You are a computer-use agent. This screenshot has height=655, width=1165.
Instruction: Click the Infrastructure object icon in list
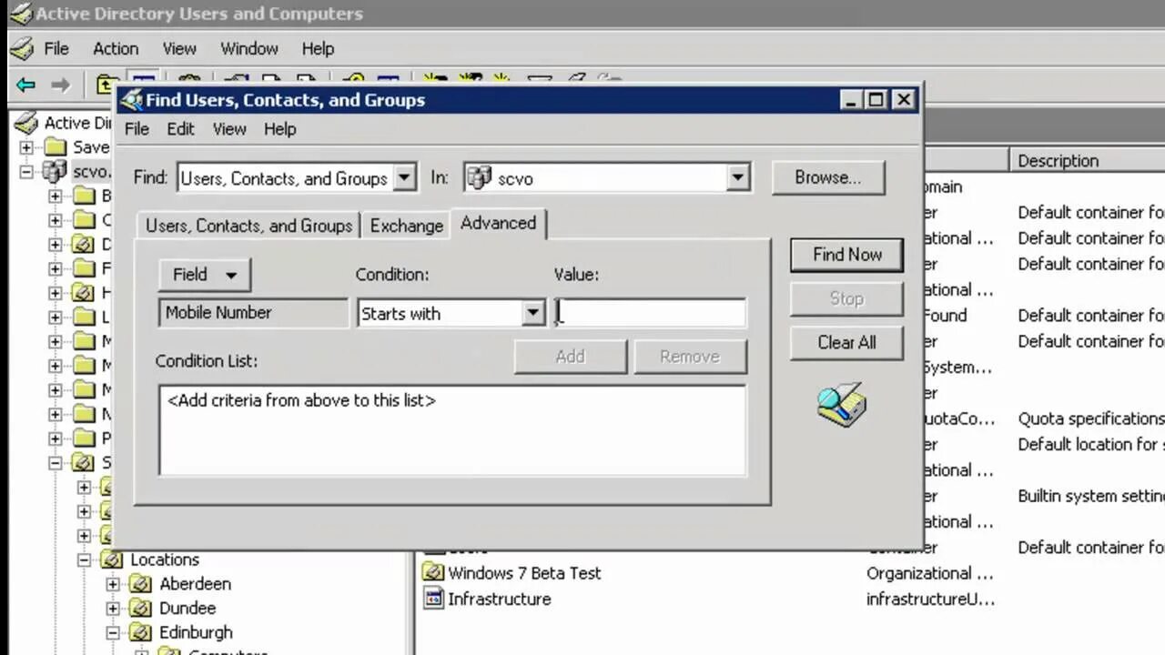432,599
